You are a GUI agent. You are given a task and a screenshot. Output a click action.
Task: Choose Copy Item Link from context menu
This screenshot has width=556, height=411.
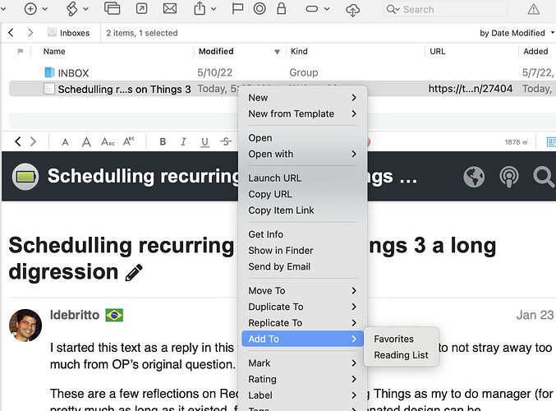point(281,210)
